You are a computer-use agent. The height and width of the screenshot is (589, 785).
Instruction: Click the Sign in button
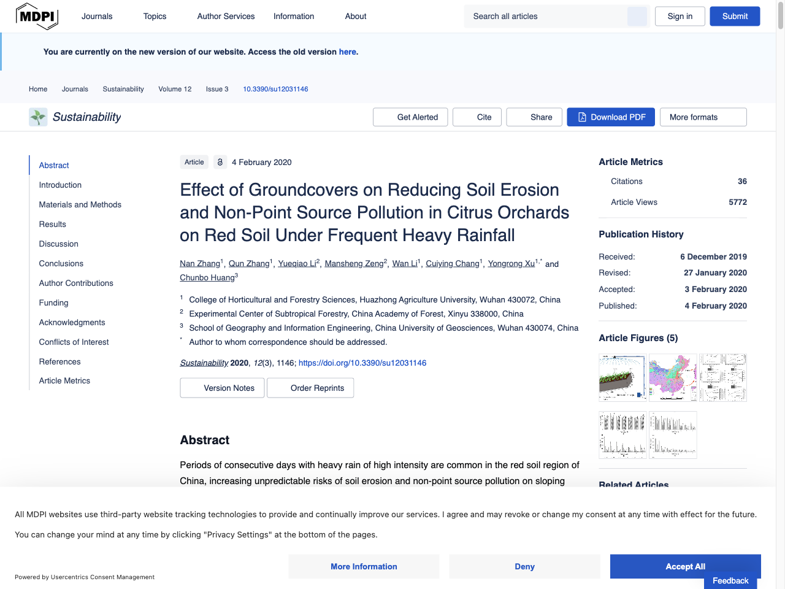680,16
